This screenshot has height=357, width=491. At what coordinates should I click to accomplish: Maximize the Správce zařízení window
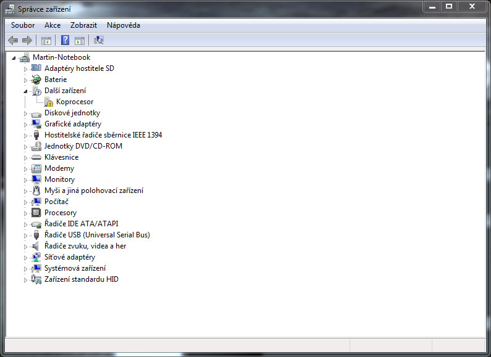[x=449, y=7]
